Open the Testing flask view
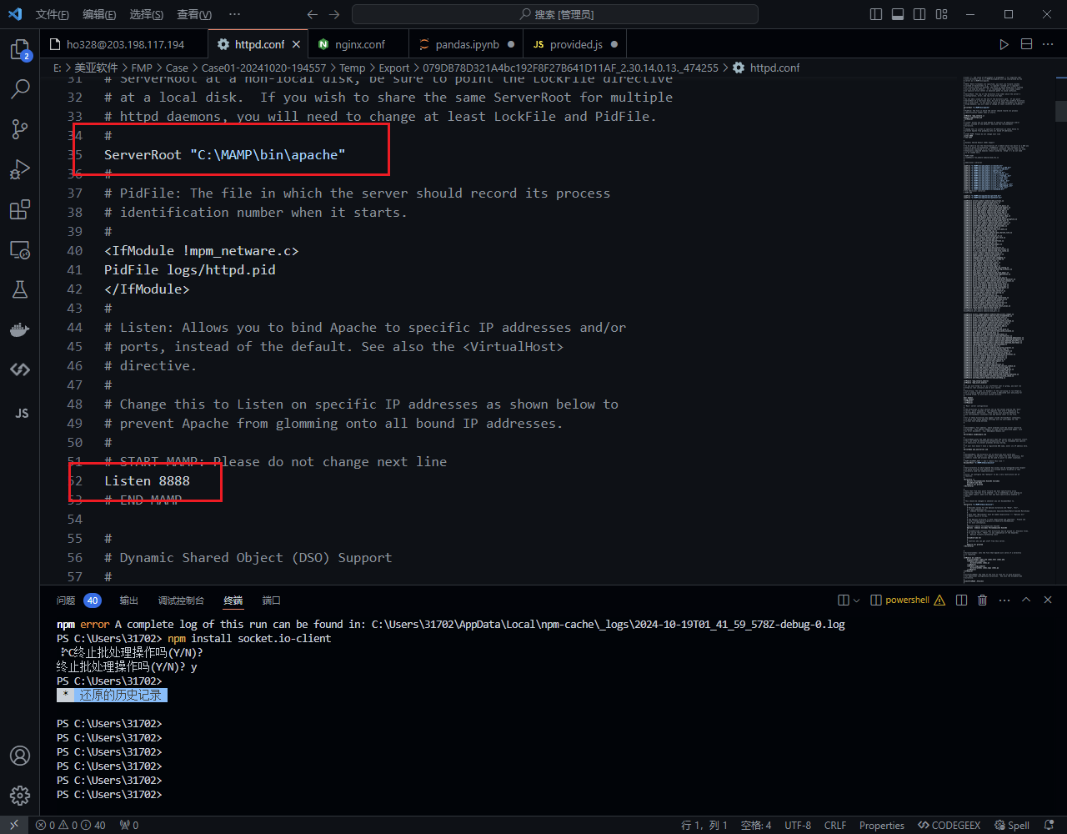This screenshot has height=834, width=1067. [x=20, y=289]
